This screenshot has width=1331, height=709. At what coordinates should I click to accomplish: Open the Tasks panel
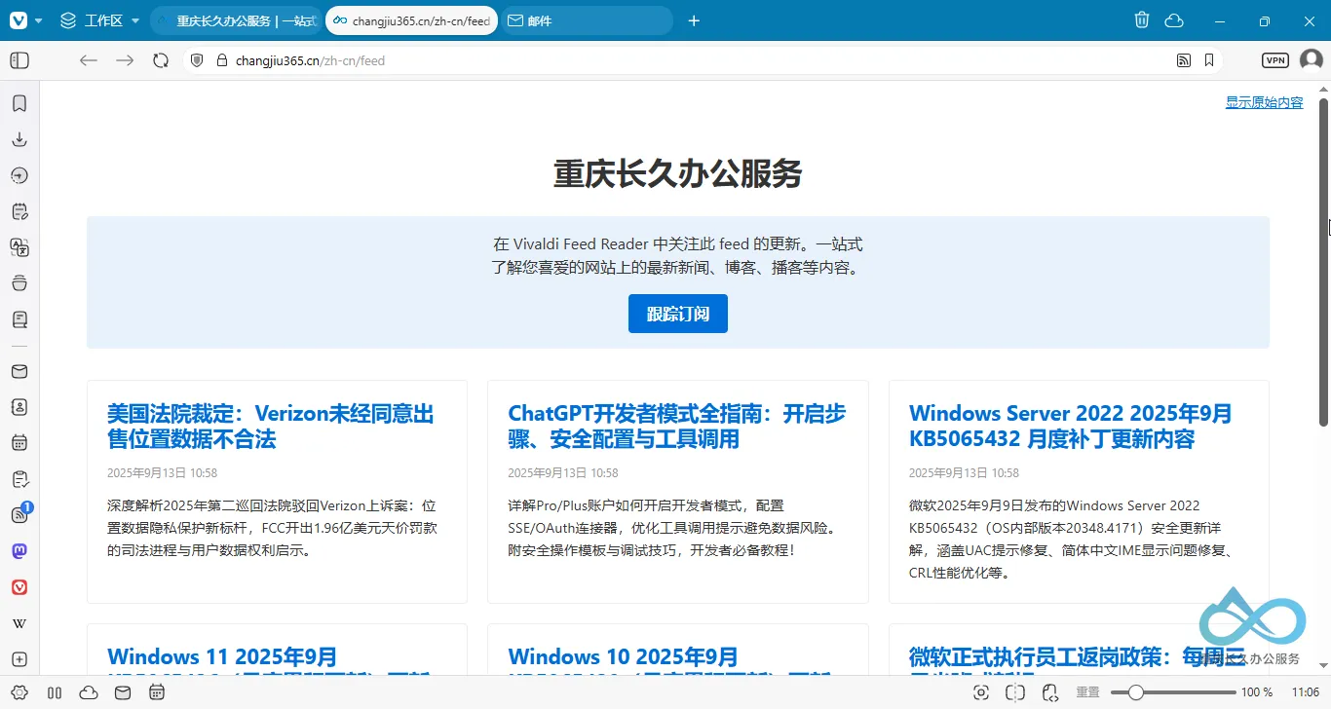coord(19,479)
